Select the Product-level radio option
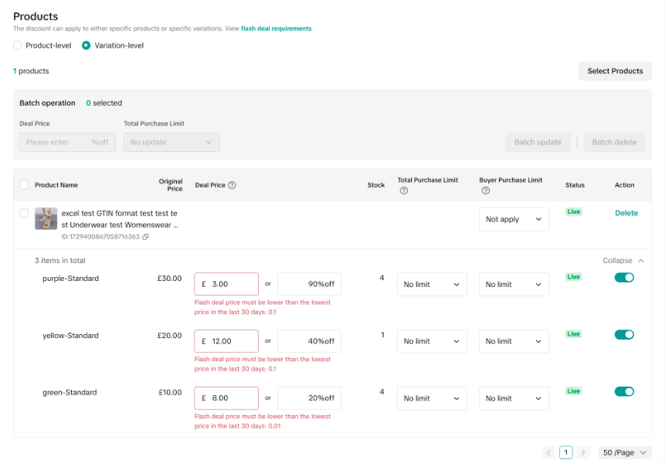This screenshot has height=463, width=665. 18,46
